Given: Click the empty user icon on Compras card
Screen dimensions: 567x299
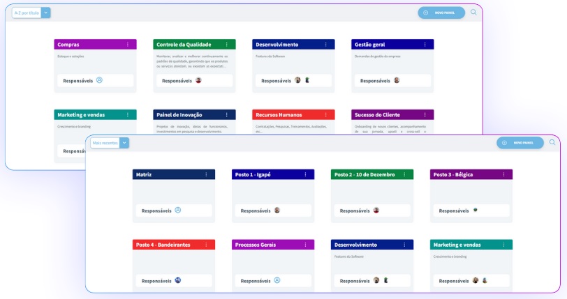Looking at the screenshot, I should click(x=99, y=80).
